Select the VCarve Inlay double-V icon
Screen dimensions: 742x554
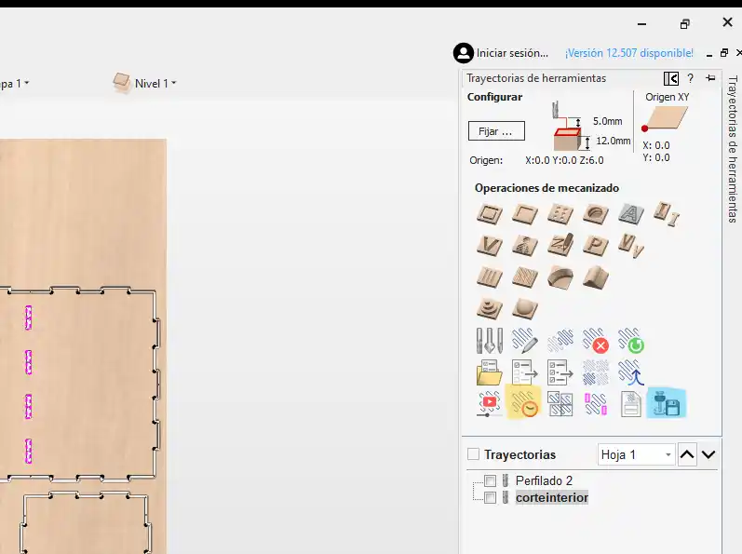pos(631,245)
